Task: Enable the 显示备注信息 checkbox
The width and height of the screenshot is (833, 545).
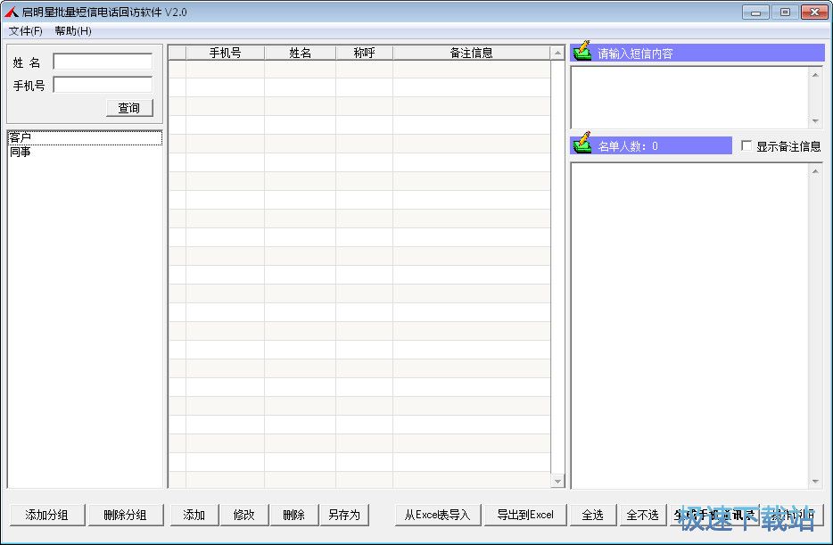Action: click(746, 146)
